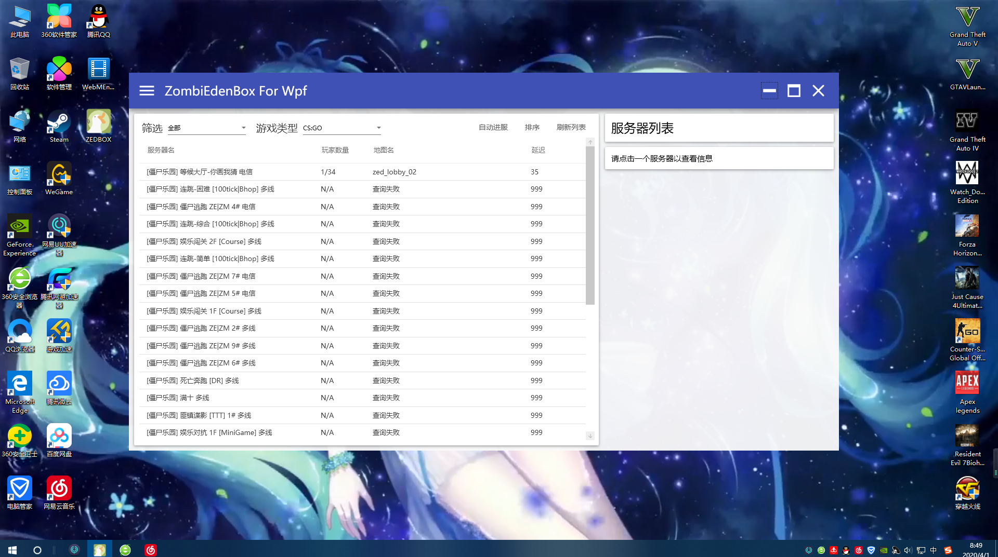This screenshot has height=557, width=998.
Task: Click 排序 to sort servers
Action: tap(532, 127)
